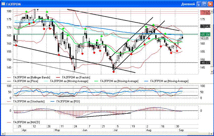Screen dimensions: 214x136
Task: Maximize the ГАЗПРОМ chart window
Action: (x=205, y=4)
